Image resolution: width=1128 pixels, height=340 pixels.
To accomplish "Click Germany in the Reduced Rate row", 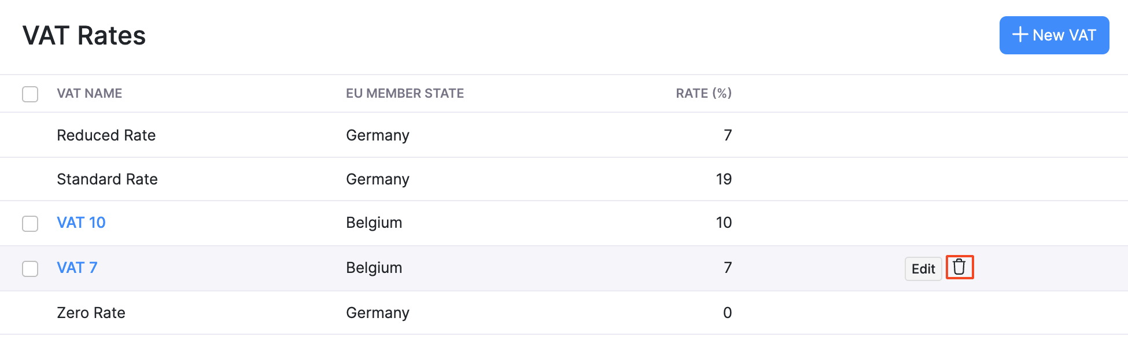I will pos(377,135).
